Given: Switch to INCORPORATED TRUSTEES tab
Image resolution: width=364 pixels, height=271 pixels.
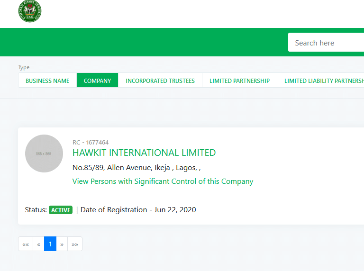Looking at the screenshot, I should tap(160, 80).
